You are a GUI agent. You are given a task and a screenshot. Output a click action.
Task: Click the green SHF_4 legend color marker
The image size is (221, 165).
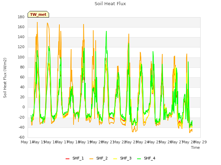click(x=139, y=159)
